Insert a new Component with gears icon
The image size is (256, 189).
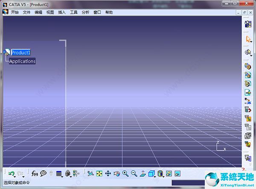(248, 66)
